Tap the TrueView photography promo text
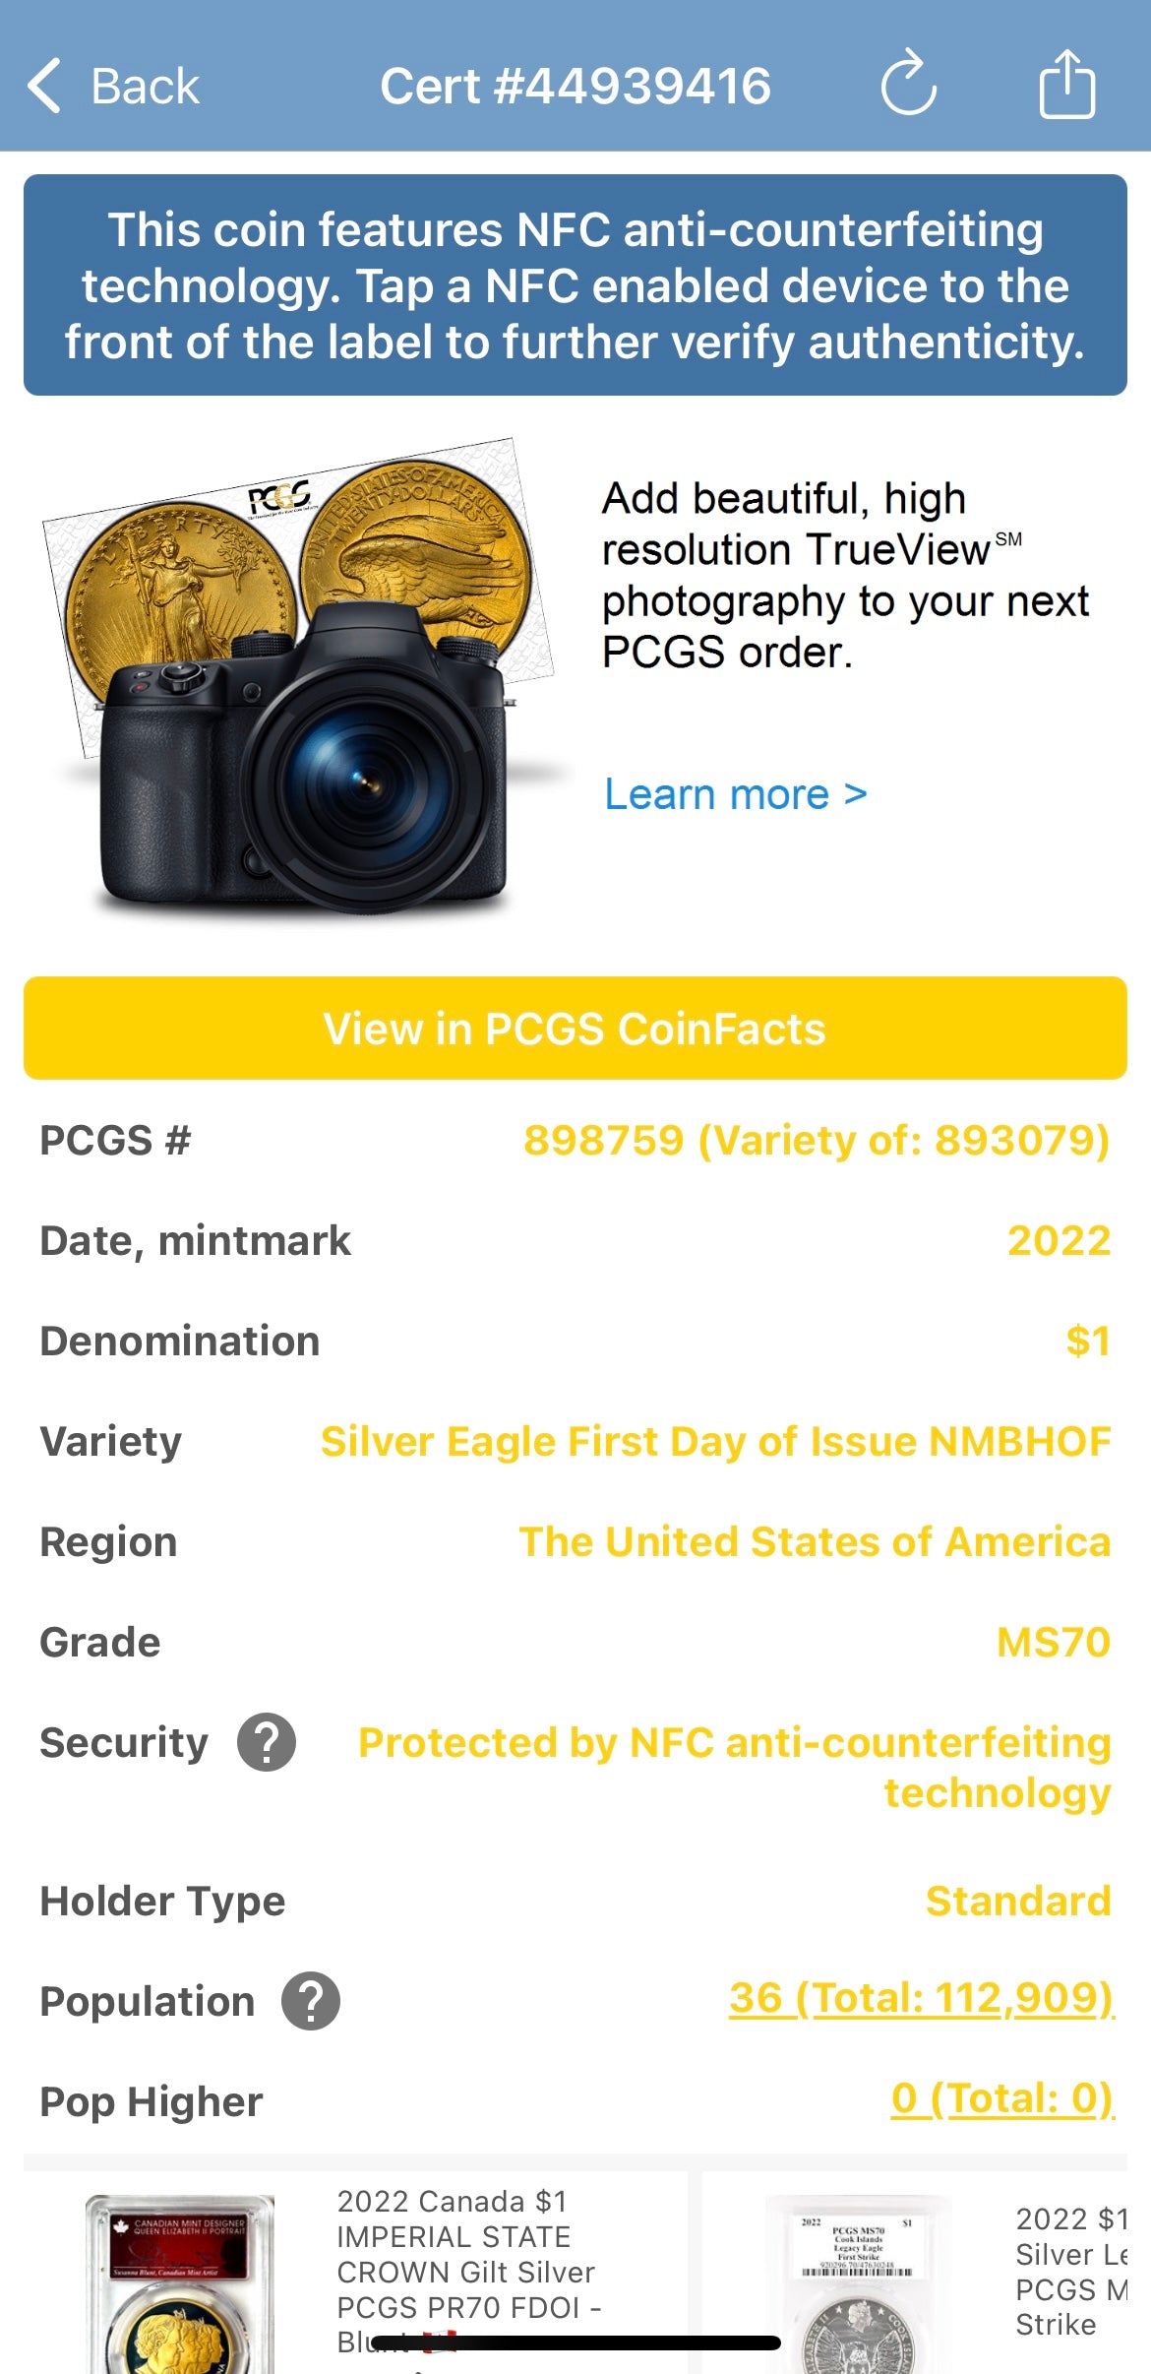The height and width of the screenshot is (2374, 1151). click(844, 576)
